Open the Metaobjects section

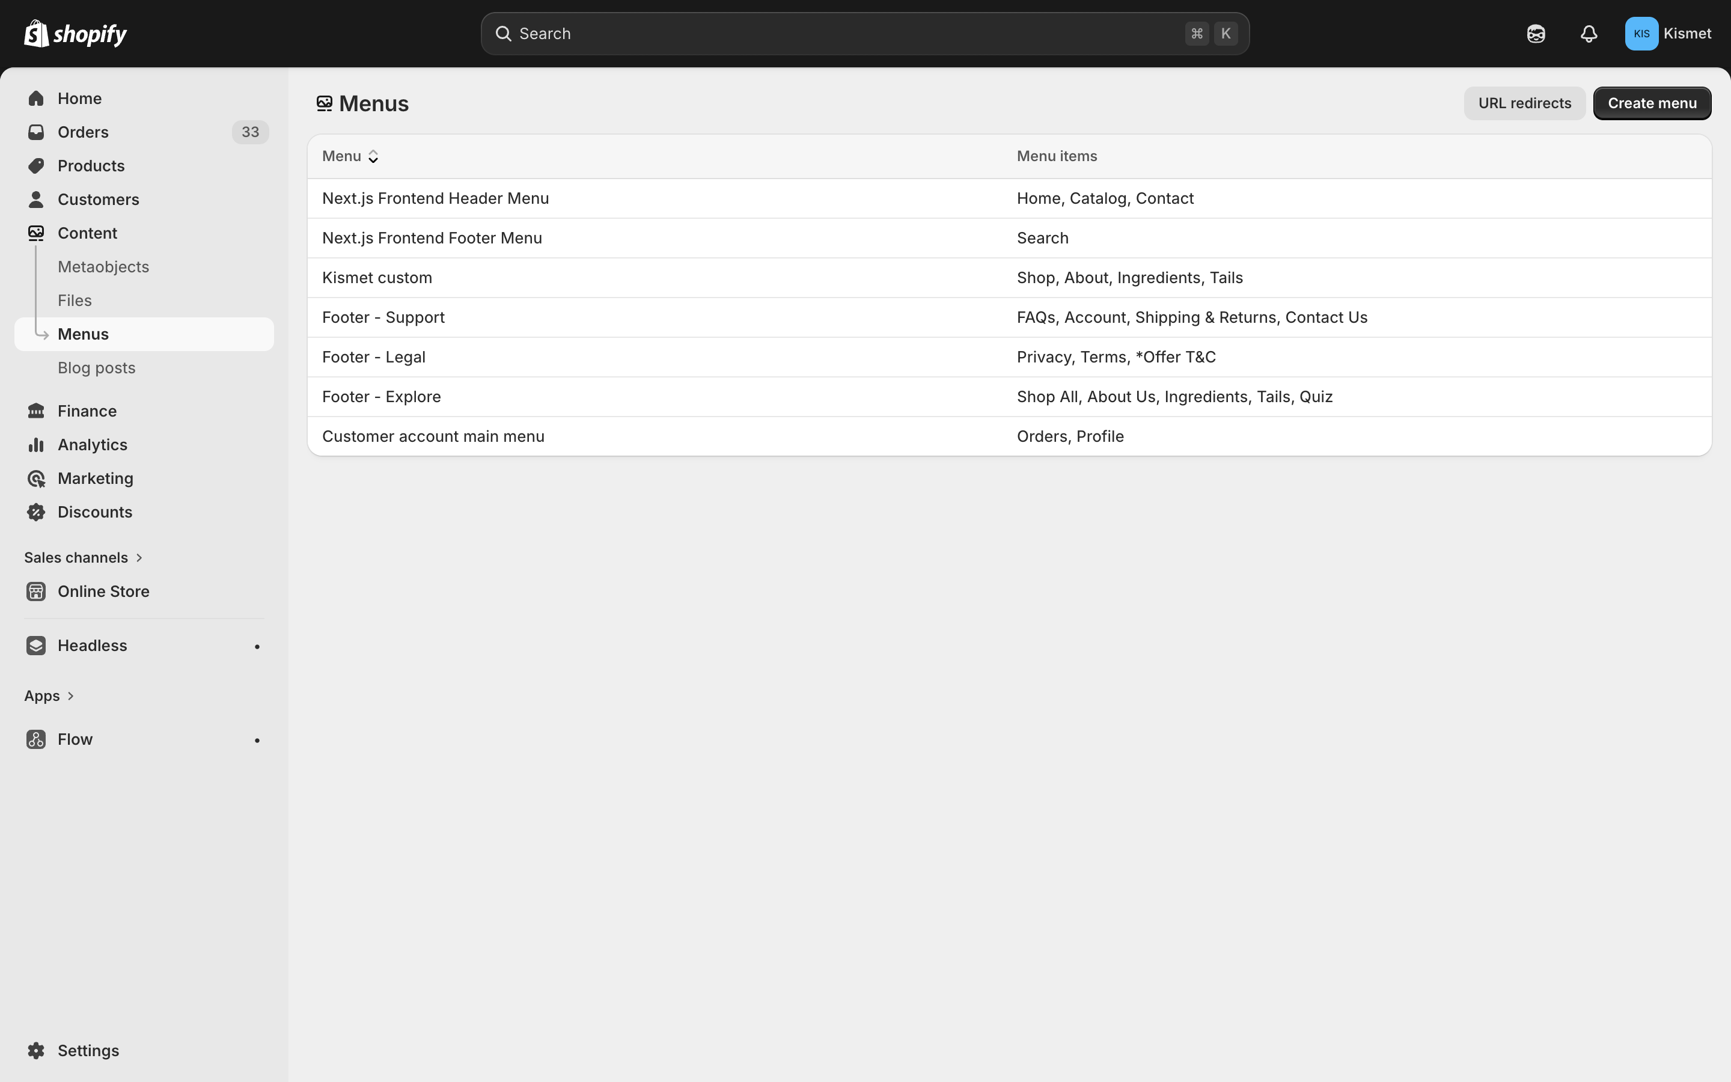103,266
